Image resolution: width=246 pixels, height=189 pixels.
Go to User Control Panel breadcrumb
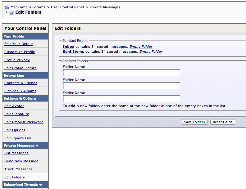(x=67, y=7)
